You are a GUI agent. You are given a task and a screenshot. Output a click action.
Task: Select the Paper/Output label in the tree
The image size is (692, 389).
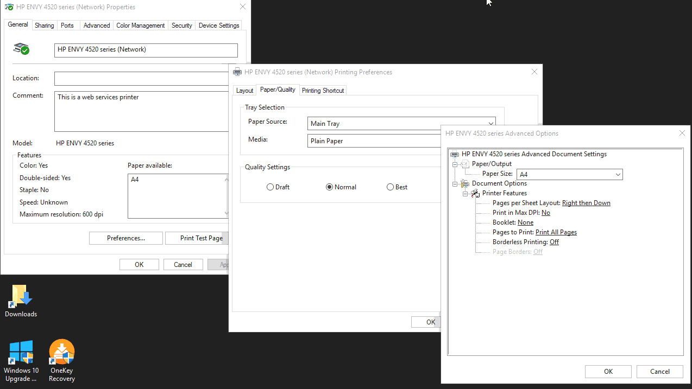point(492,164)
